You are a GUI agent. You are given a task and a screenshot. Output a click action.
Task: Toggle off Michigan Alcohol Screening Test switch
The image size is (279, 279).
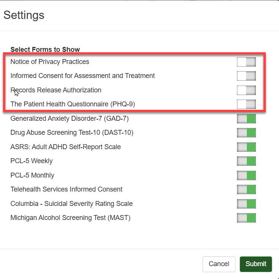point(246,218)
